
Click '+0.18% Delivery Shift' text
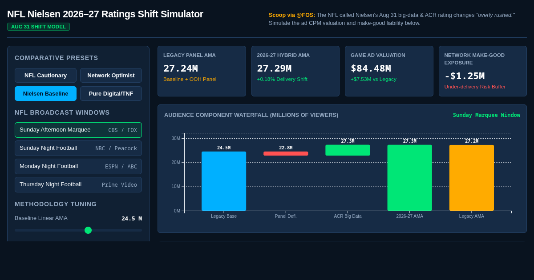pos(282,79)
